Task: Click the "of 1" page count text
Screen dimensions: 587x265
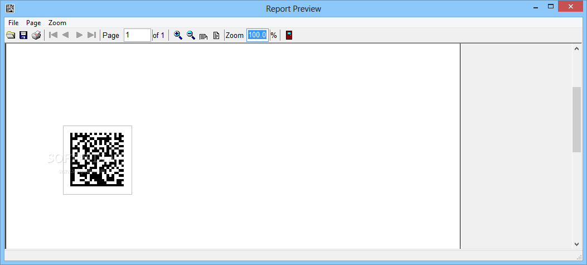Action: pos(158,35)
